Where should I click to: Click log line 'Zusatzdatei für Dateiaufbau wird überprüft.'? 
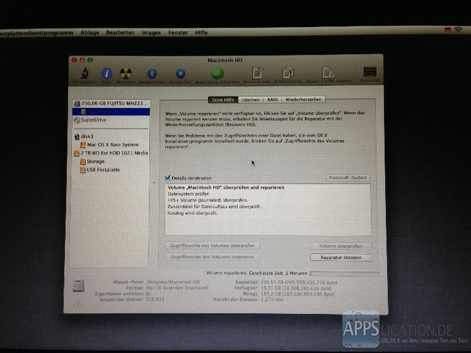[214, 207]
